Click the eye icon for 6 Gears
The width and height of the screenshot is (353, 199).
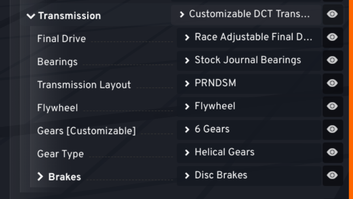pyautogui.click(x=333, y=129)
